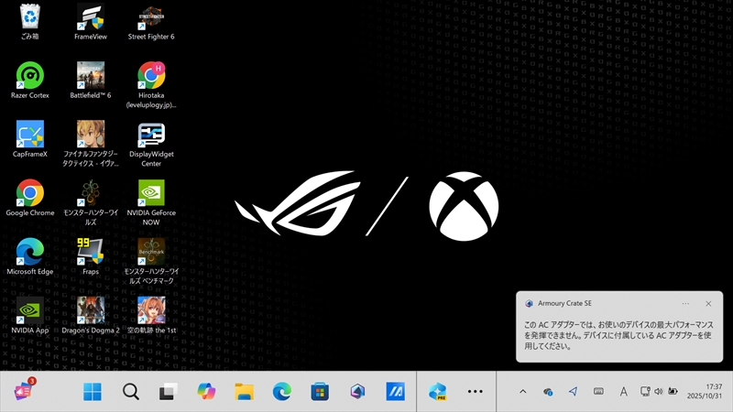Toggle the IME input mode 'A' indicator
733x412 pixels.
pyautogui.click(x=623, y=392)
